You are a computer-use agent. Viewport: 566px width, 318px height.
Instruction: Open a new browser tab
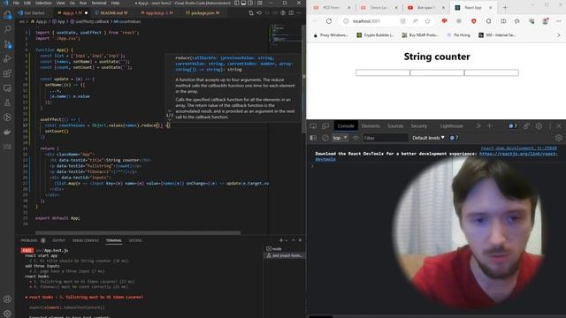tap(505, 7)
